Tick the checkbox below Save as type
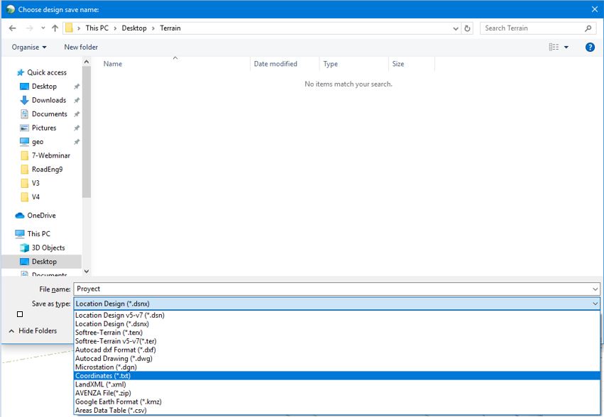This screenshot has height=417, width=604. 20,314
